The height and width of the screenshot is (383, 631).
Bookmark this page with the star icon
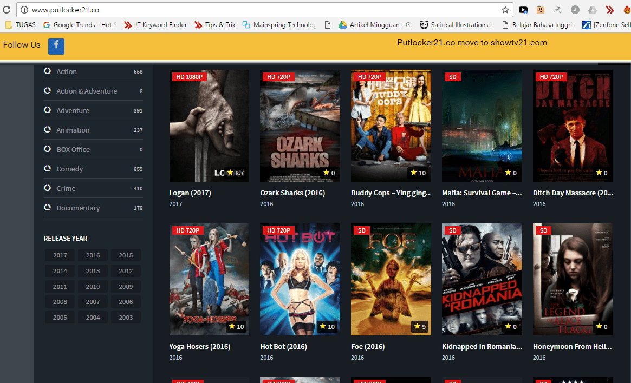tap(505, 10)
